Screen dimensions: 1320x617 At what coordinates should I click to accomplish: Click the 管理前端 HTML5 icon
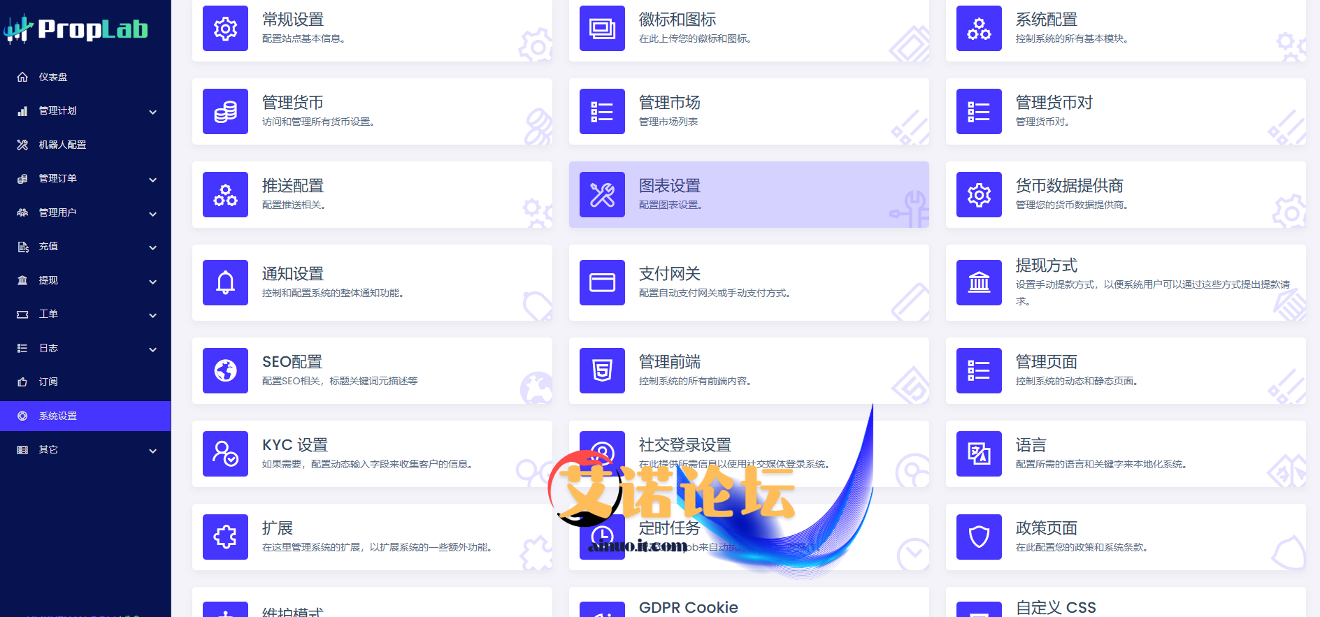coord(602,371)
